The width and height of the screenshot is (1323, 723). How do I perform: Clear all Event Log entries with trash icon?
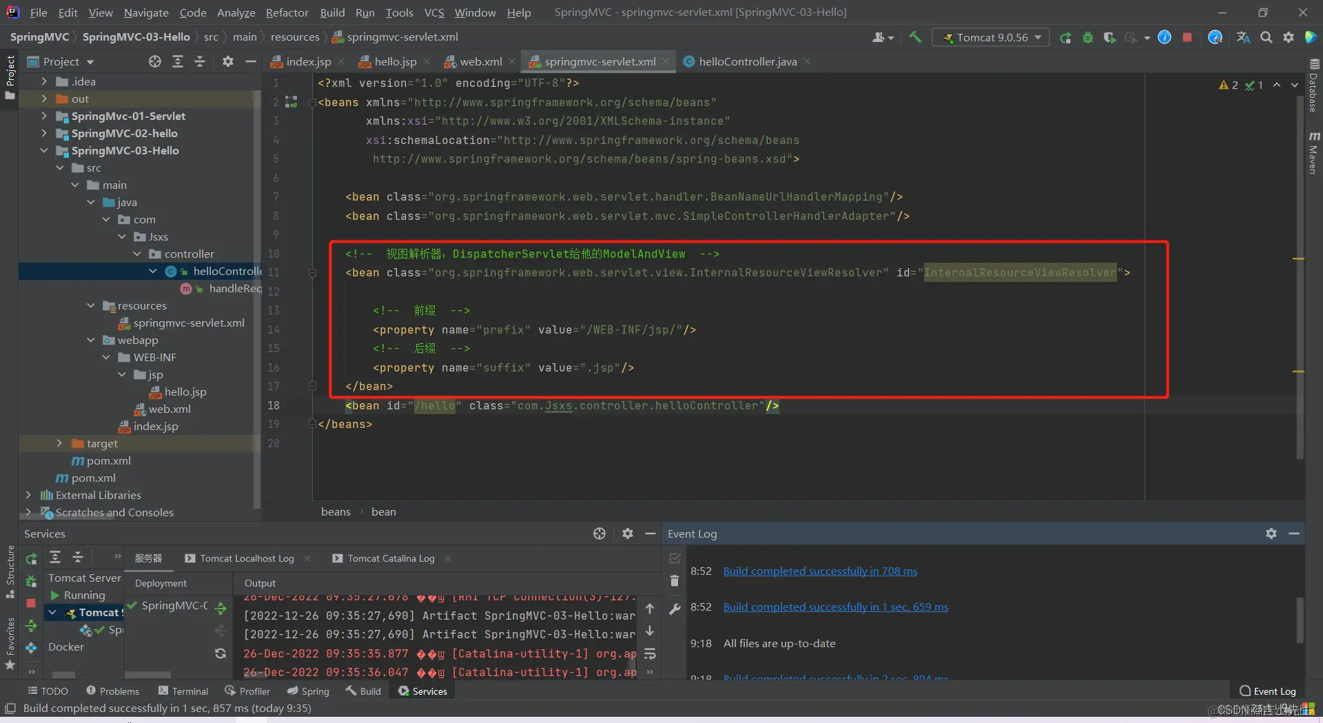click(x=675, y=581)
